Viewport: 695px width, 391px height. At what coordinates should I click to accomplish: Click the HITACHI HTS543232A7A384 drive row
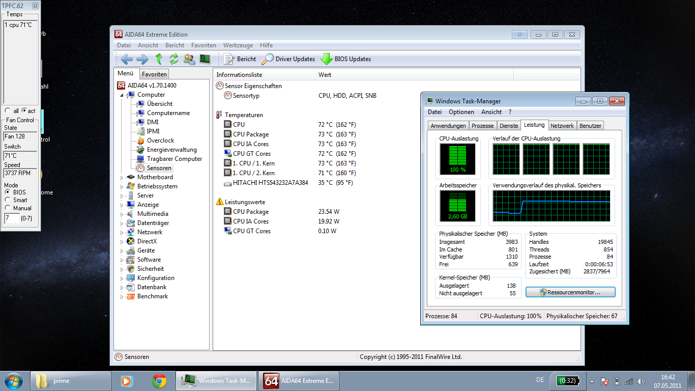(x=288, y=183)
